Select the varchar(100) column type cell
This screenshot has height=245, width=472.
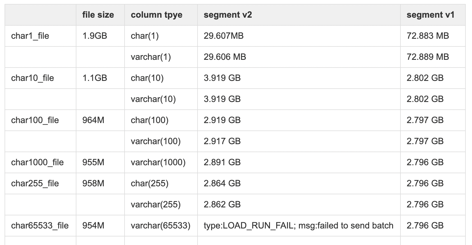click(x=156, y=141)
